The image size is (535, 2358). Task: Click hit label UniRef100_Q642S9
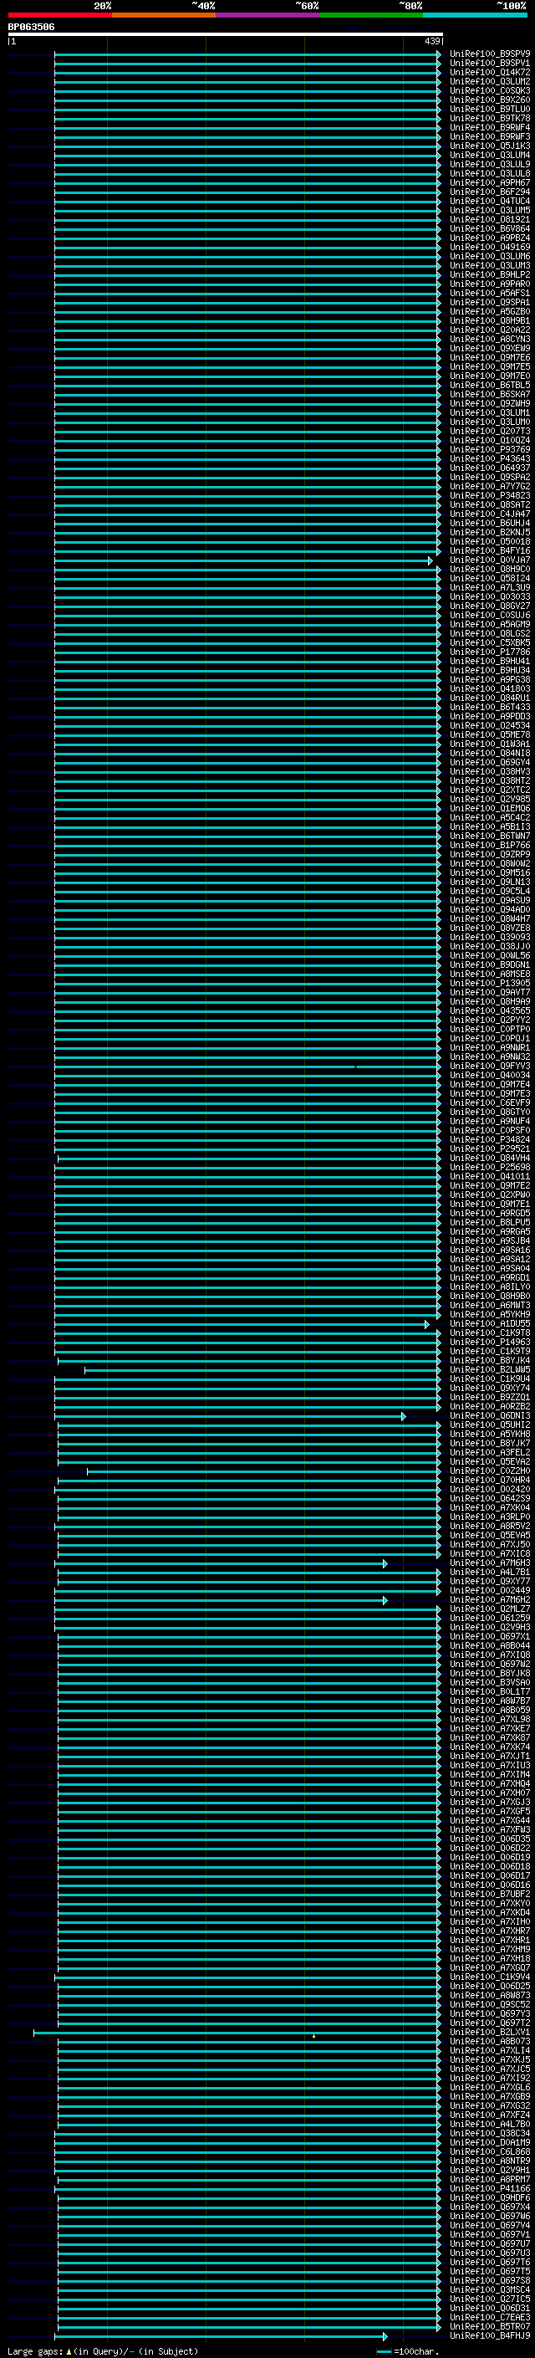click(490, 1498)
